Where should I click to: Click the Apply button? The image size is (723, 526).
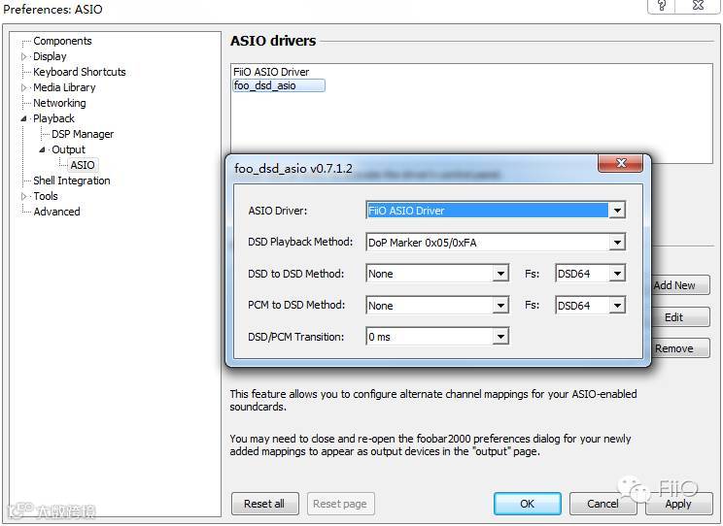coord(678,504)
